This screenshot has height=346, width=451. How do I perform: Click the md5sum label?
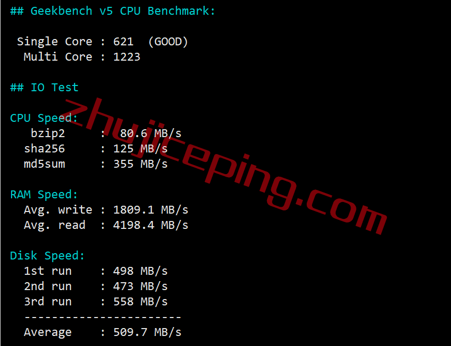44,164
